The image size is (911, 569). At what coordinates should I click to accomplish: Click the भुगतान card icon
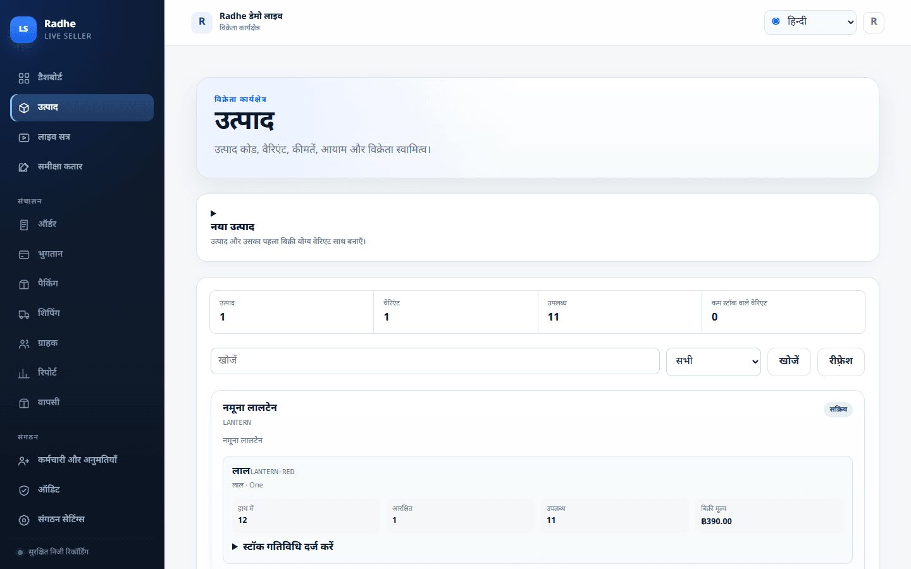point(24,254)
